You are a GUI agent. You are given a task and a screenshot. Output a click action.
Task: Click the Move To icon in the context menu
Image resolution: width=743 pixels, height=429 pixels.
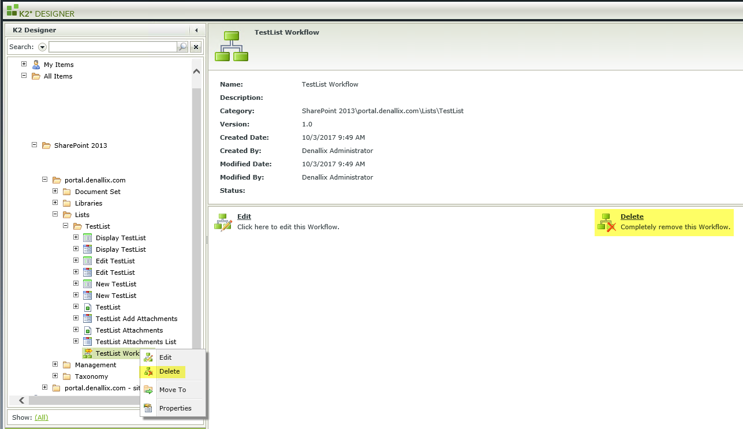pos(148,390)
